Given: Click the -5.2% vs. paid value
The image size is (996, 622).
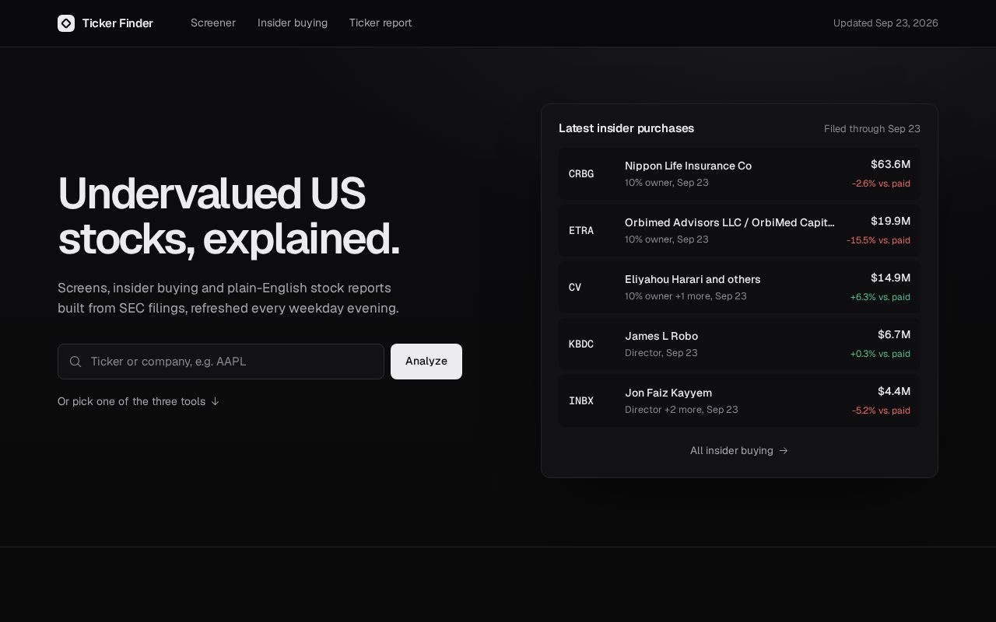Looking at the screenshot, I should pyautogui.click(x=881, y=411).
